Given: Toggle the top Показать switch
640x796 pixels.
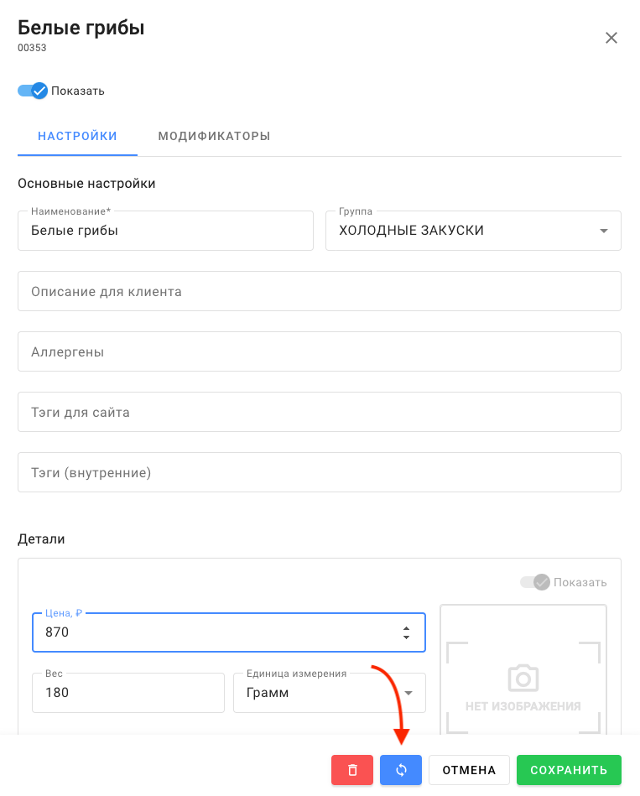Looking at the screenshot, I should pos(34,91).
